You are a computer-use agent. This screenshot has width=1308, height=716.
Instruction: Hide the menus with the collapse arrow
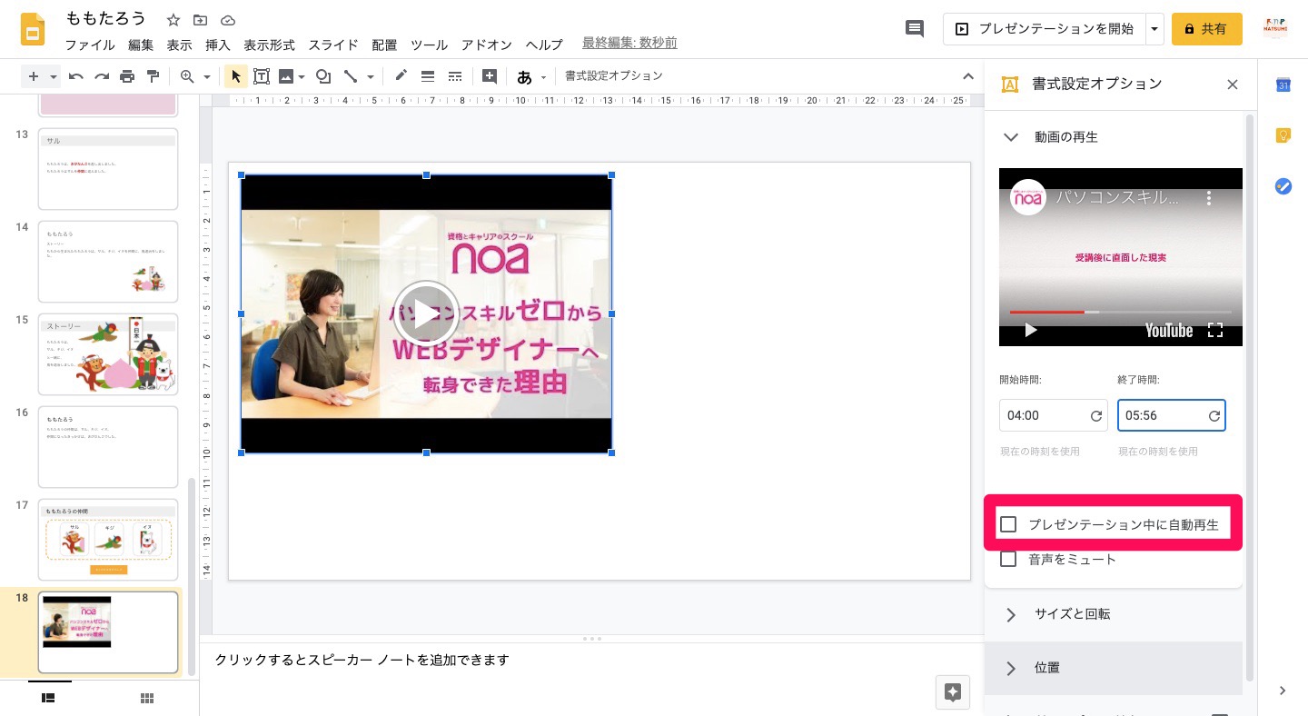968,76
